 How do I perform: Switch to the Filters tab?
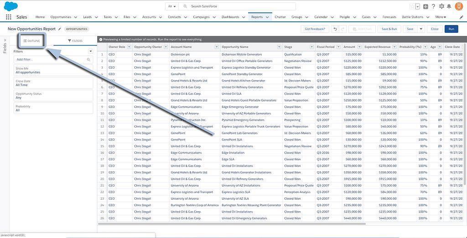pyautogui.click(x=75, y=41)
